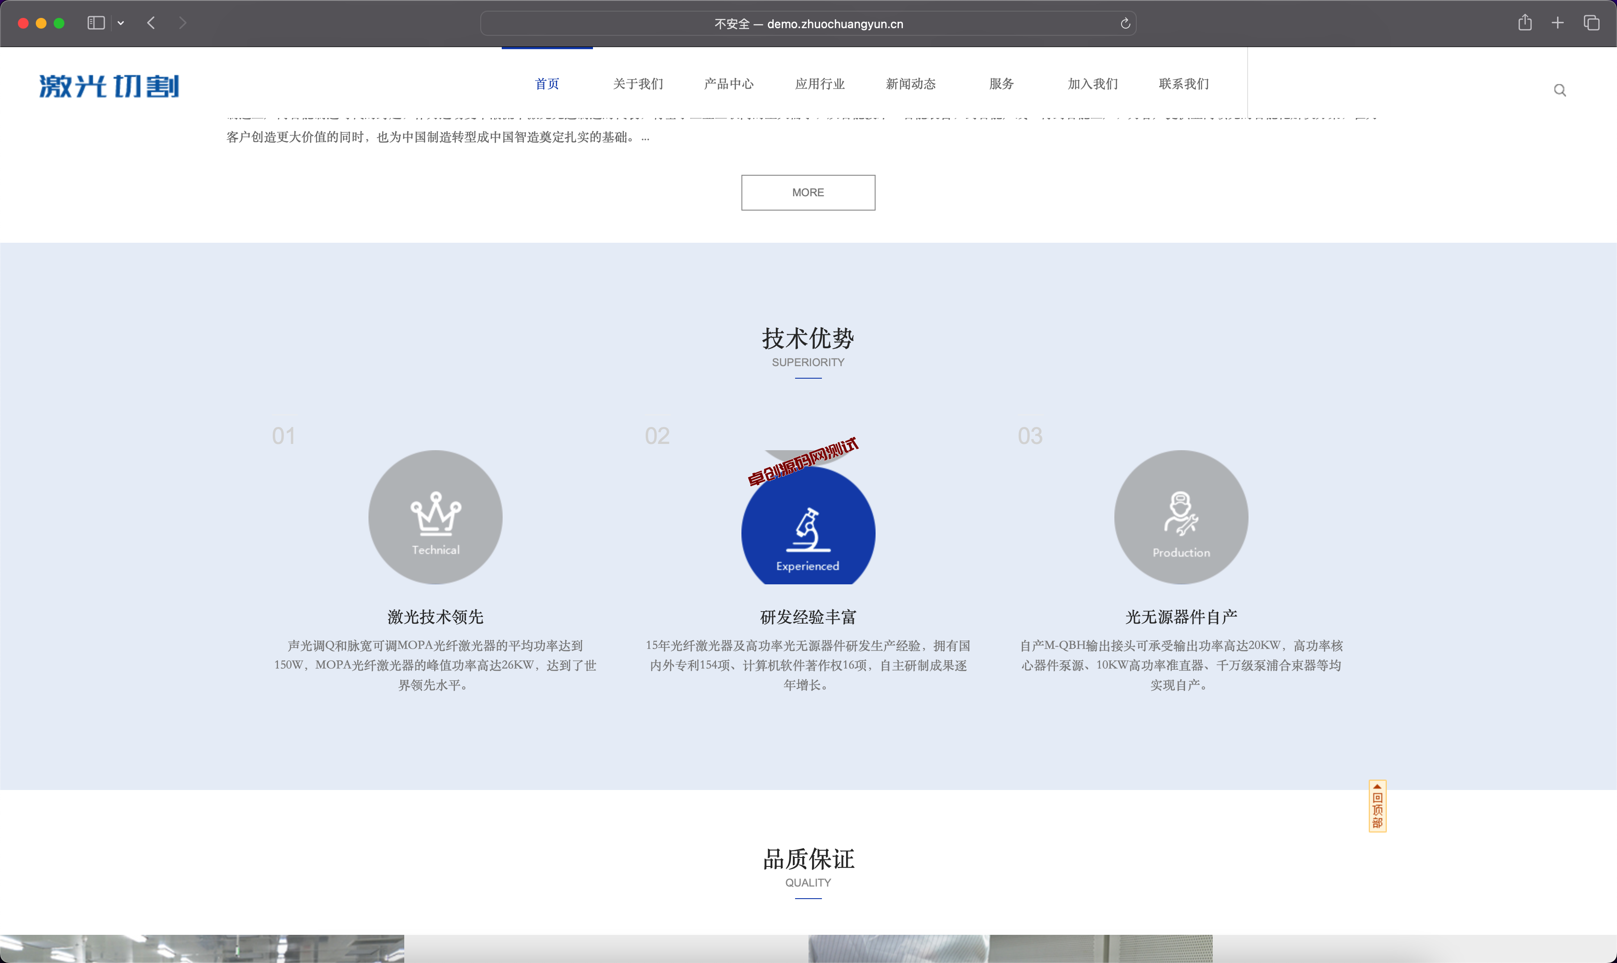Click the 光无源器件自产 heading

pos(1181,617)
